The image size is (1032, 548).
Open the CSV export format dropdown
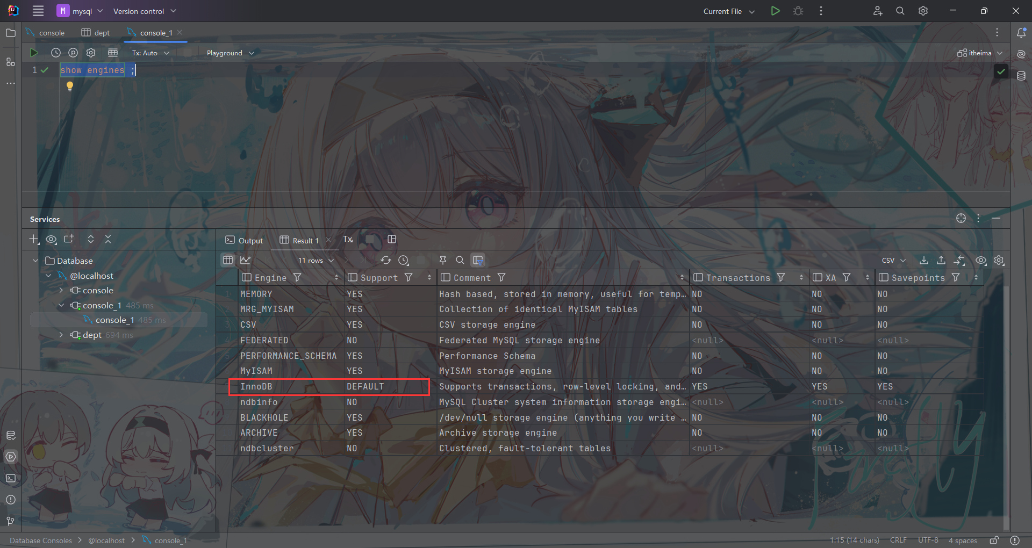[894, 260]
